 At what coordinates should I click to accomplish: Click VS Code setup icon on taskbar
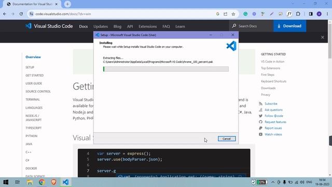point(66,182)
